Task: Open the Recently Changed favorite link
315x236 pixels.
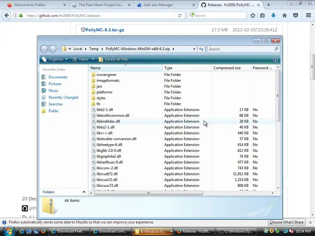Action: pyautogui.click(x=63, y=97)
